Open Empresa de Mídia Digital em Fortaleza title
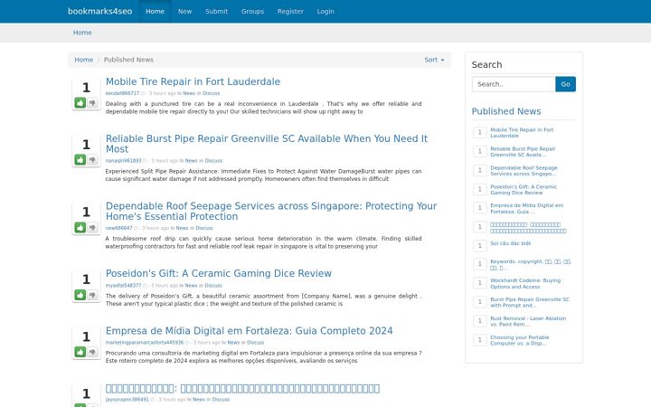The image size is (651, 407). click(250, 331)
